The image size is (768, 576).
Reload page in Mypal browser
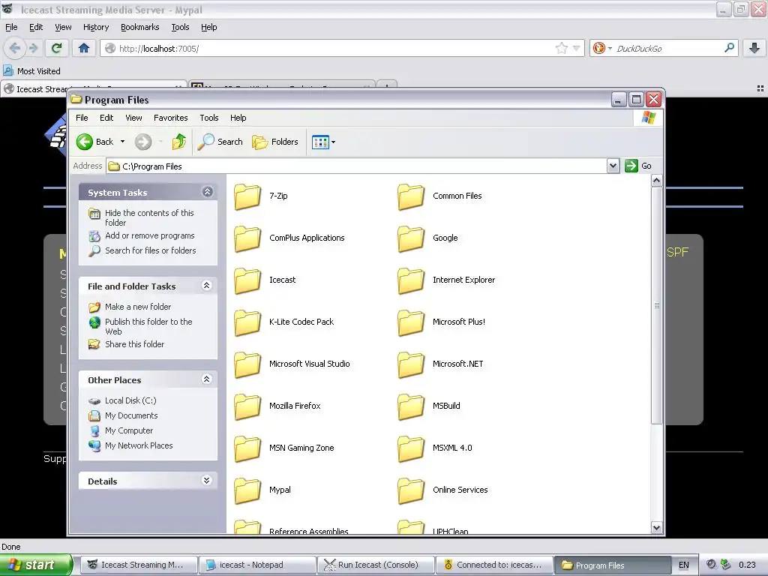pos(57,48)
